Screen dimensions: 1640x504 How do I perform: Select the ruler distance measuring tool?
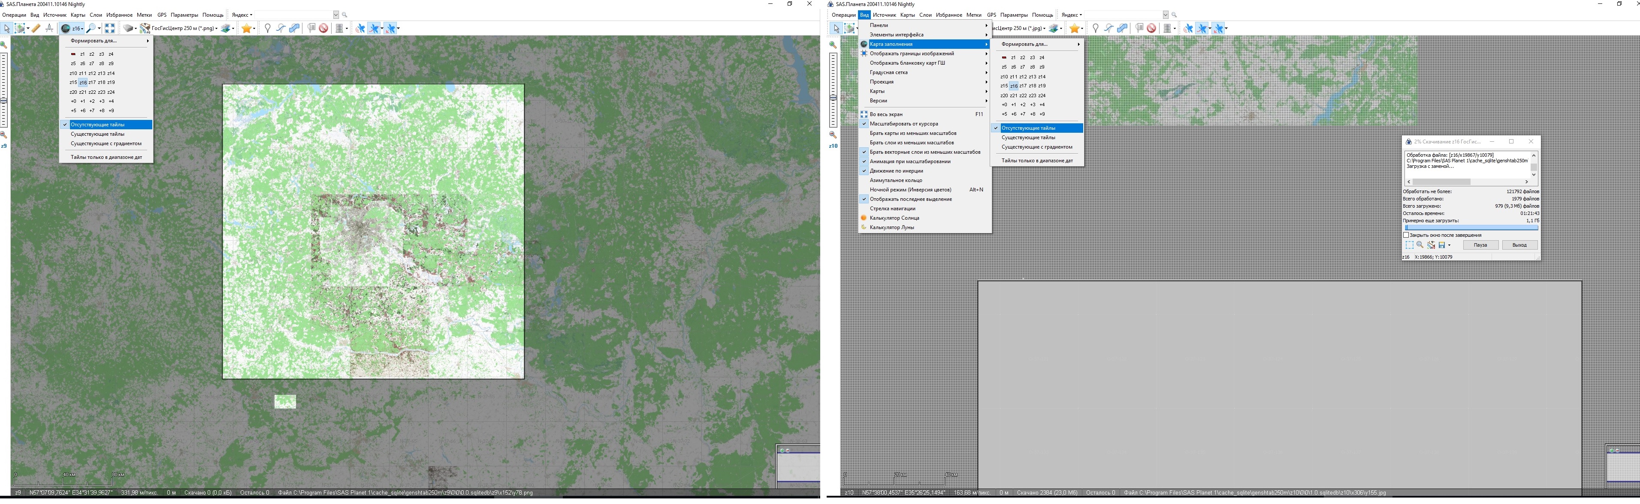tap(36, 28)
